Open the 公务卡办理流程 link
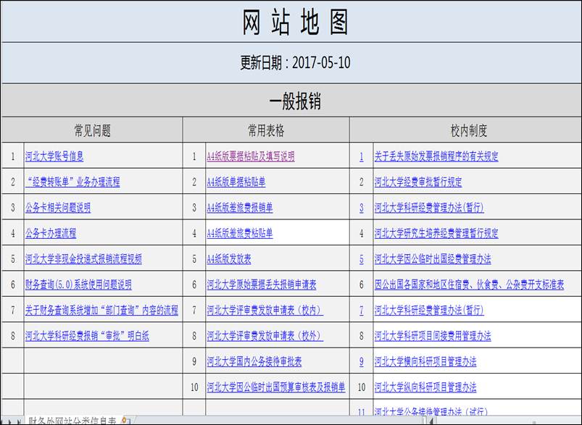Image resolution: width=582 pixels, height=425 pixels. (x=51, y=234)
